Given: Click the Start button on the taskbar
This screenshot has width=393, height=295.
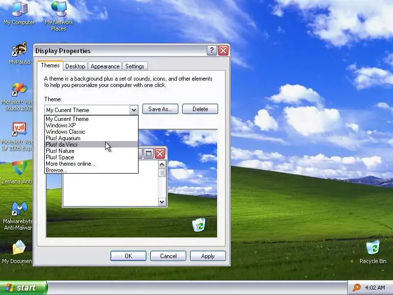Looking at the screenshot, I should pos(24,288).
